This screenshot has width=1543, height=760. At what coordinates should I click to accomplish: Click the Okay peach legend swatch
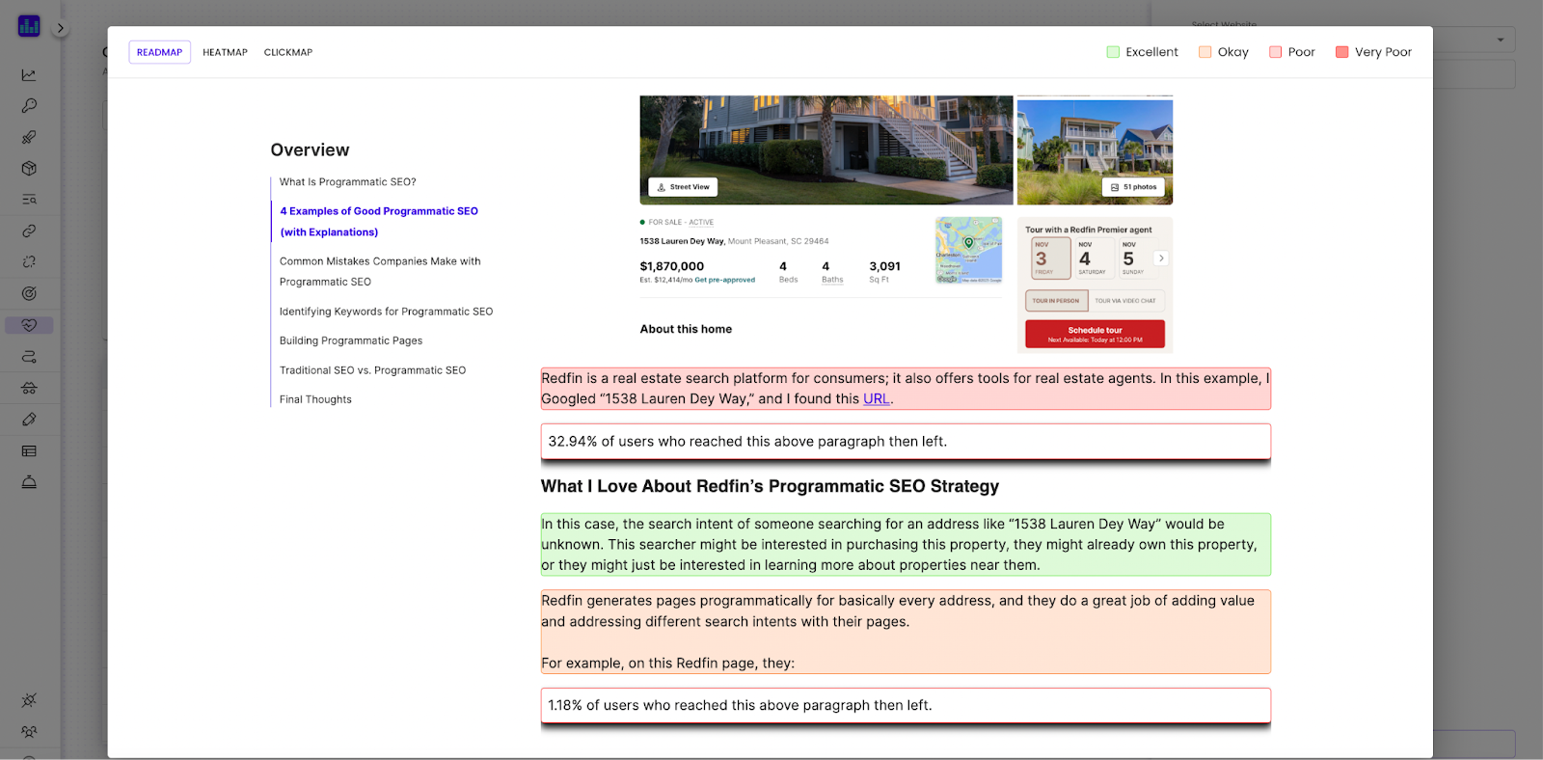1205,52
